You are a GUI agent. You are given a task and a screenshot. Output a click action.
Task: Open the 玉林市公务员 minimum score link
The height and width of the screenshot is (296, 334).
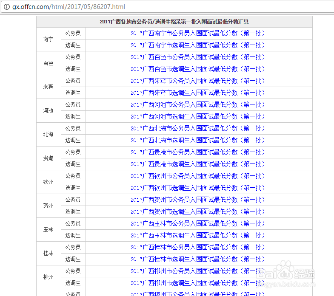pyautogui.click(x=198, y=224)
